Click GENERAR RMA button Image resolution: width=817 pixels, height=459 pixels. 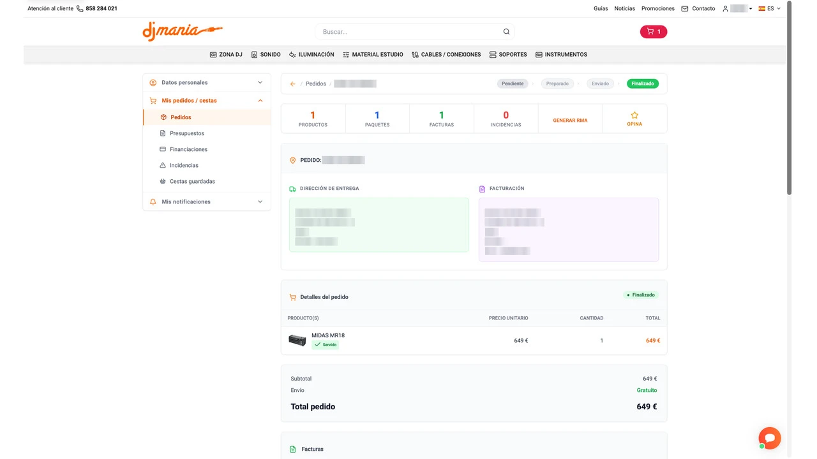pos(570,120)
